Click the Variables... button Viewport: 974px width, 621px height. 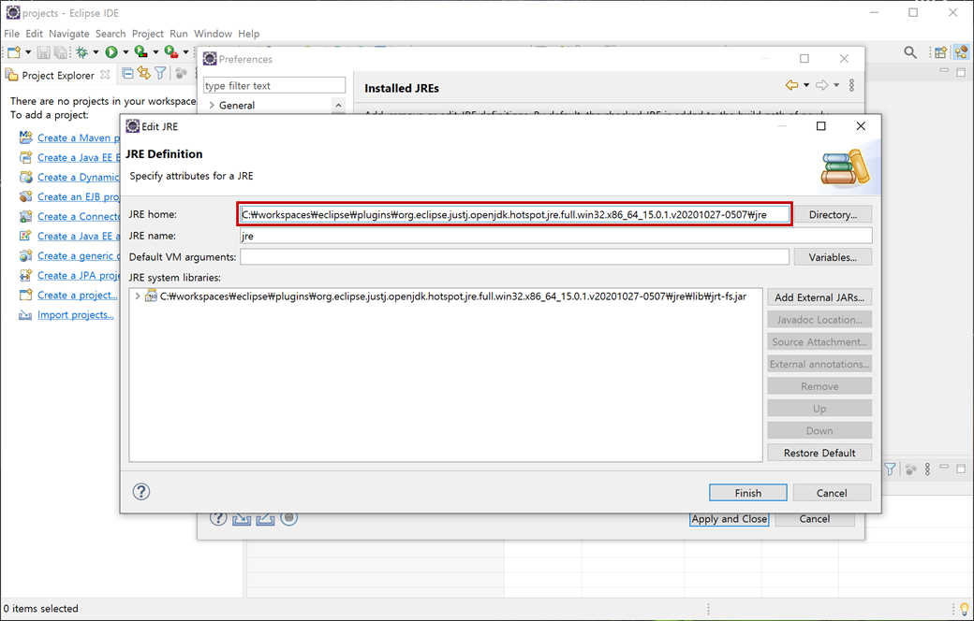pyautogui.click(x=833, y=257)
